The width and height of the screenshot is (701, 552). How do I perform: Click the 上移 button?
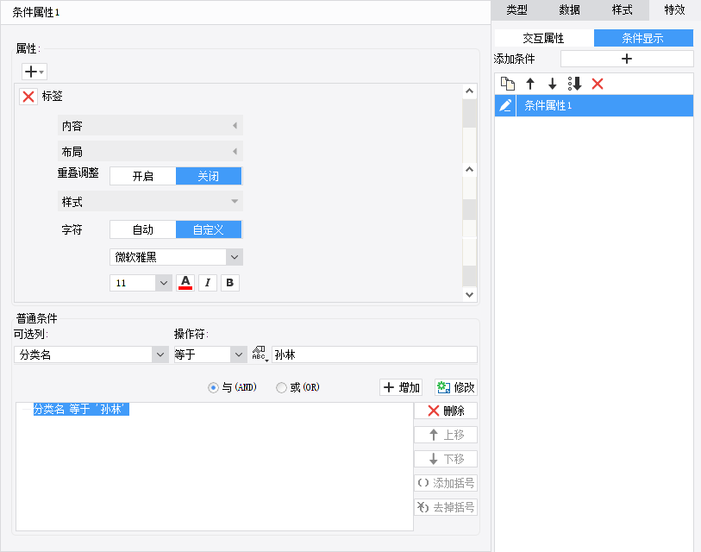(x=446, y=435)
